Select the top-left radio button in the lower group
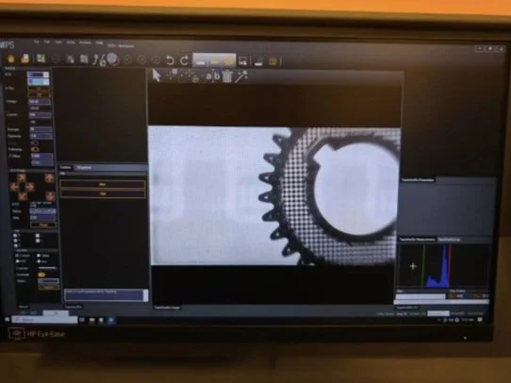This screenshot has height=383, width=511. 18,256
